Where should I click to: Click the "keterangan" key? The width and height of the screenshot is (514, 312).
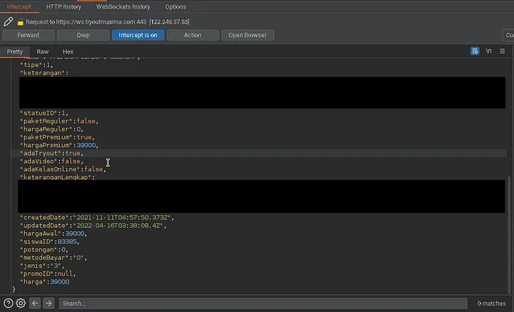[43, 73]
